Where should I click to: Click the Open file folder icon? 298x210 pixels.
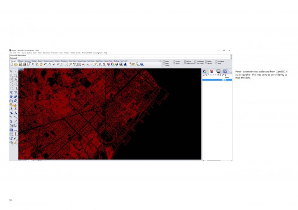pyautogui.click(x=16, y=64)
